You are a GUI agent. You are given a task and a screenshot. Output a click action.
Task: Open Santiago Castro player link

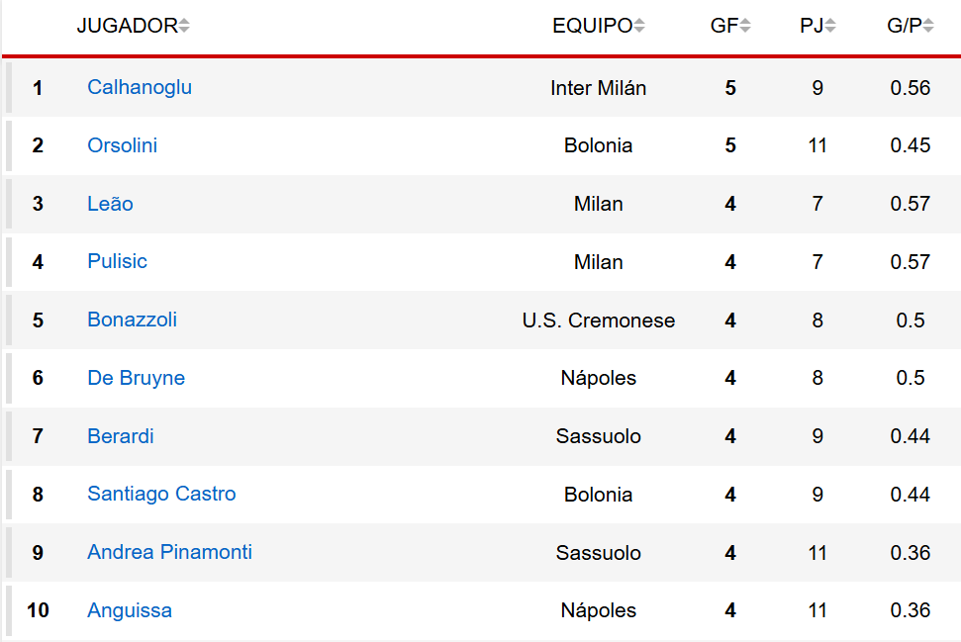(x=161, y=494)
